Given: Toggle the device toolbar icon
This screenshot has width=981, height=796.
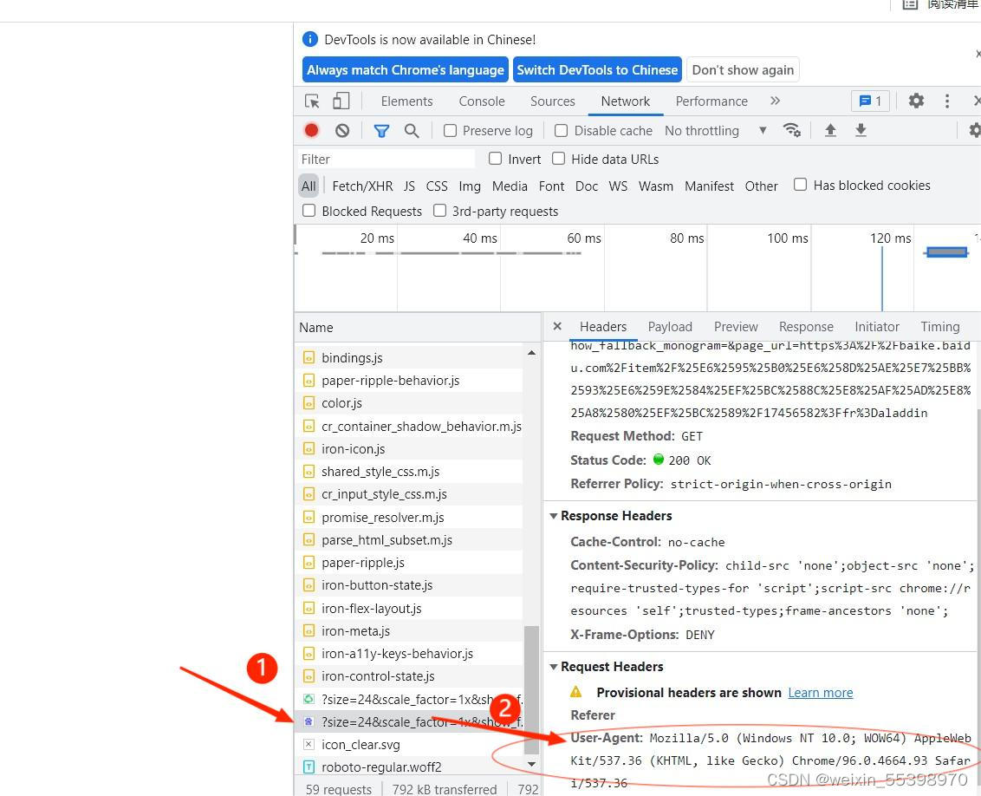Looking at the screenshot, I should coord(341,101).
